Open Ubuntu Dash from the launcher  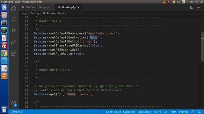4,8
